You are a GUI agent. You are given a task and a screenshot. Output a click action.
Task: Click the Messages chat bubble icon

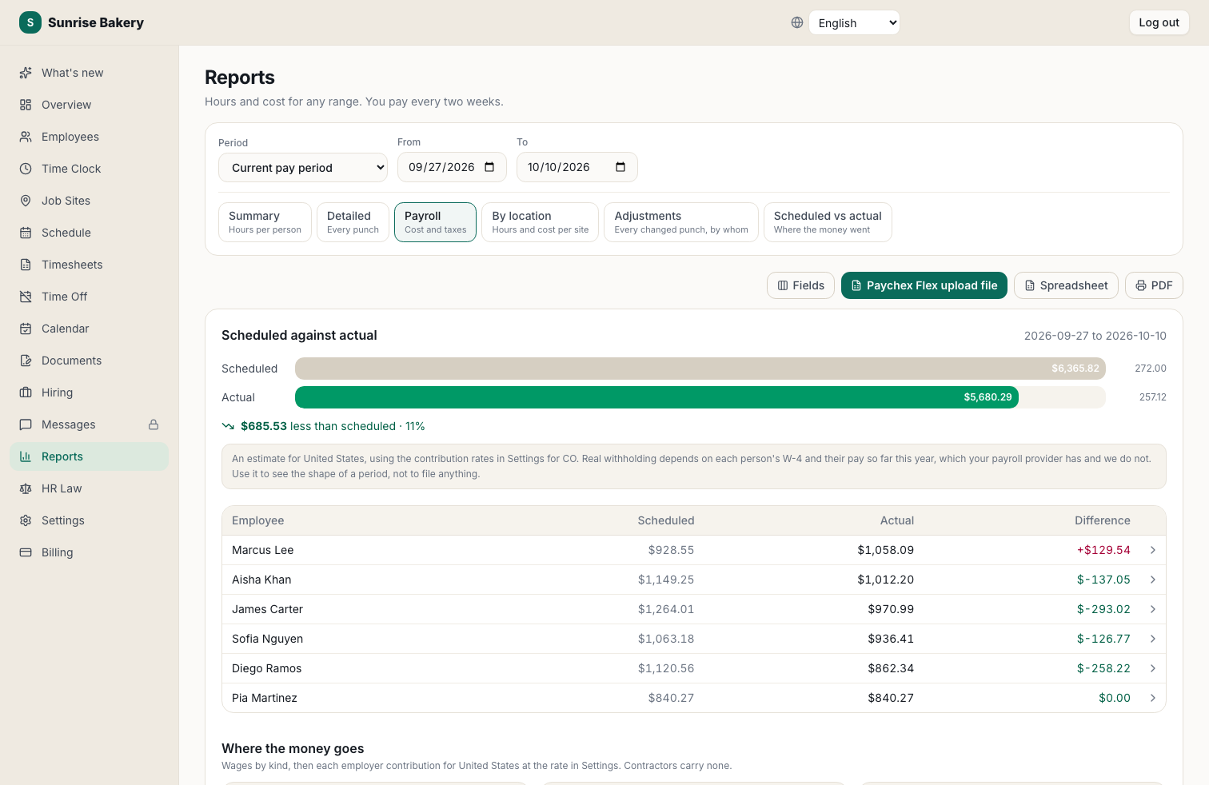[26, 424]
